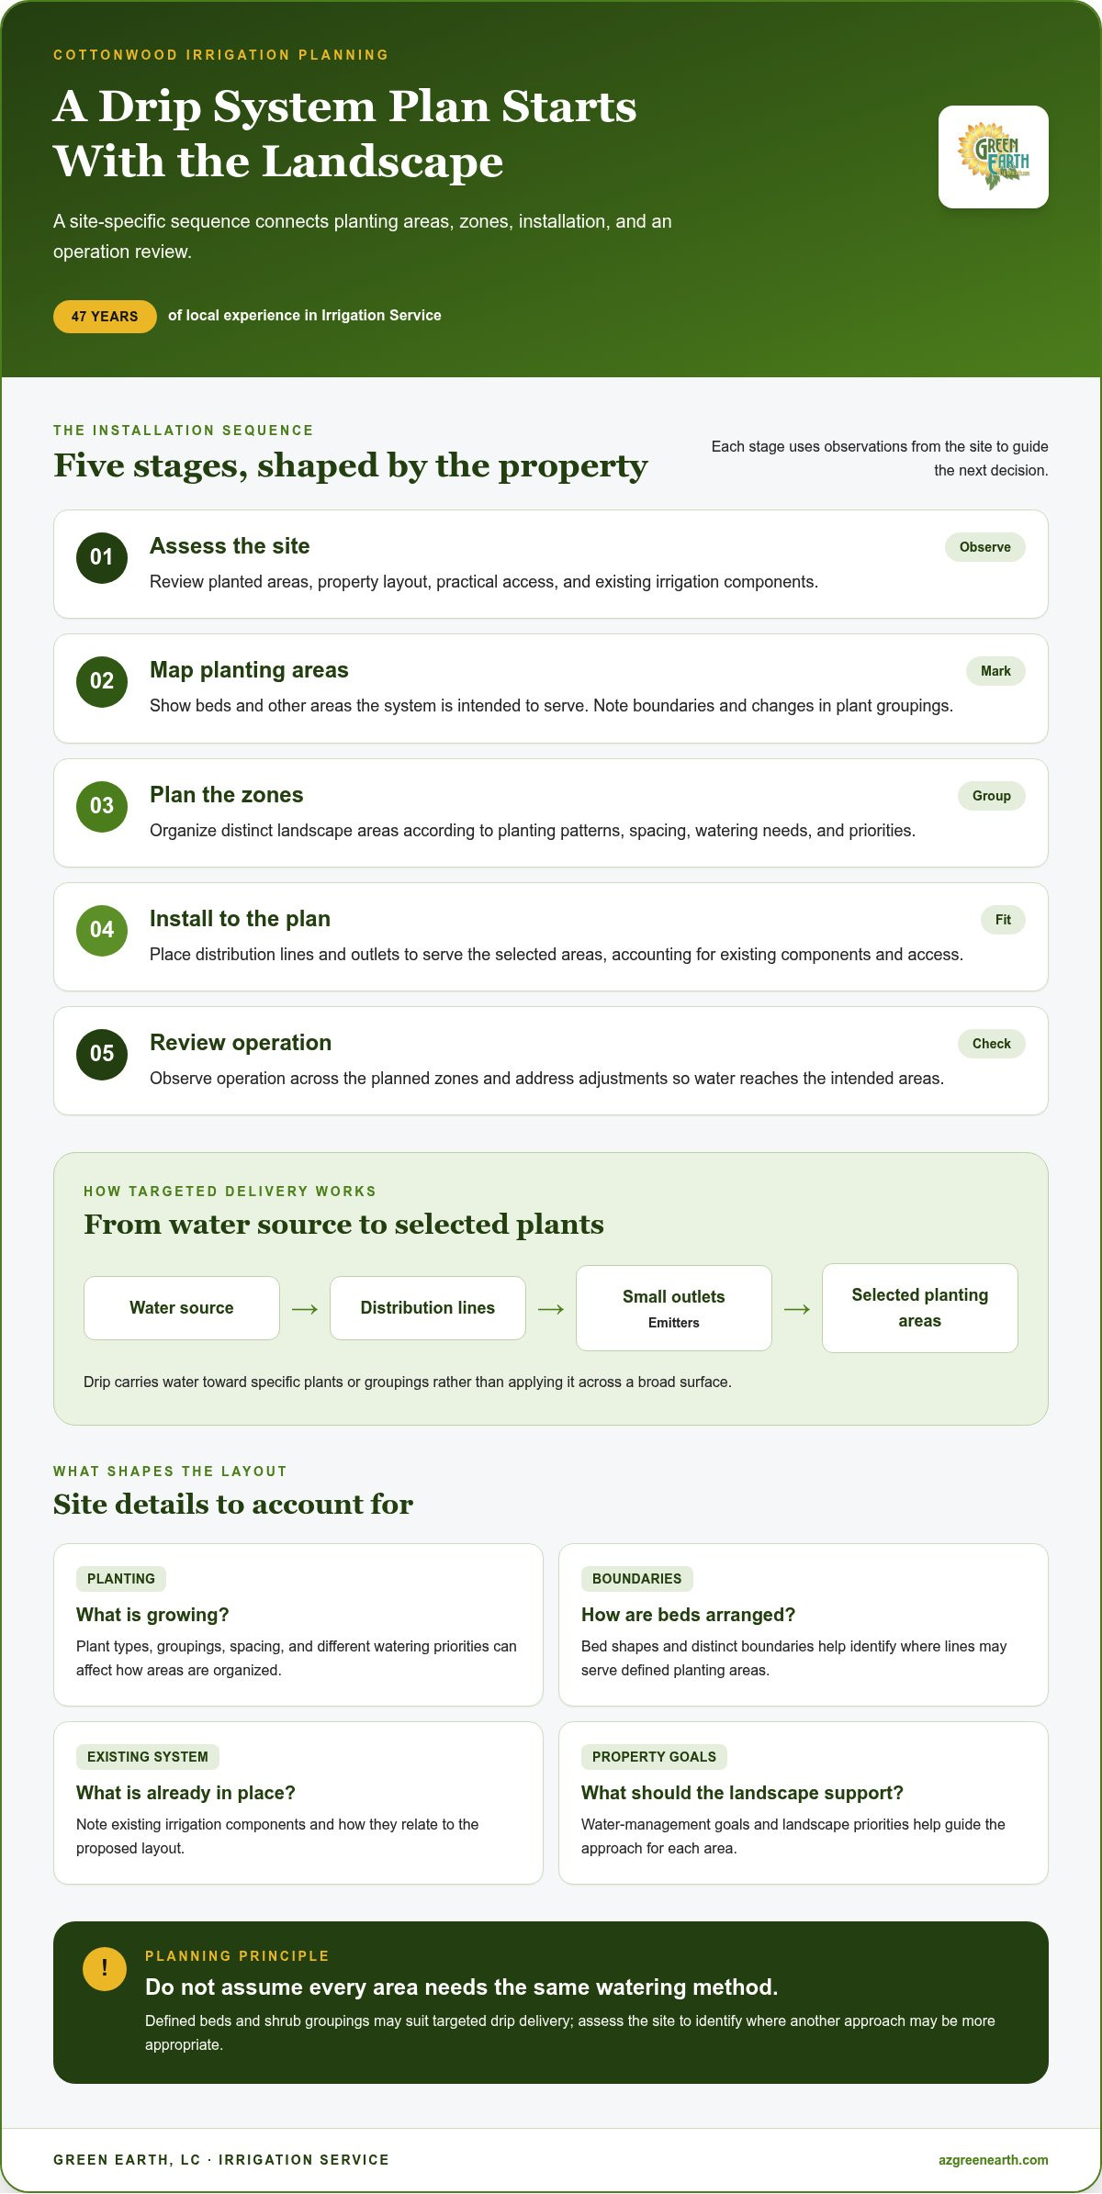This screenshot has height=2194, width=1102.
Task: Select the Observe tag
Action: [985, 547]
